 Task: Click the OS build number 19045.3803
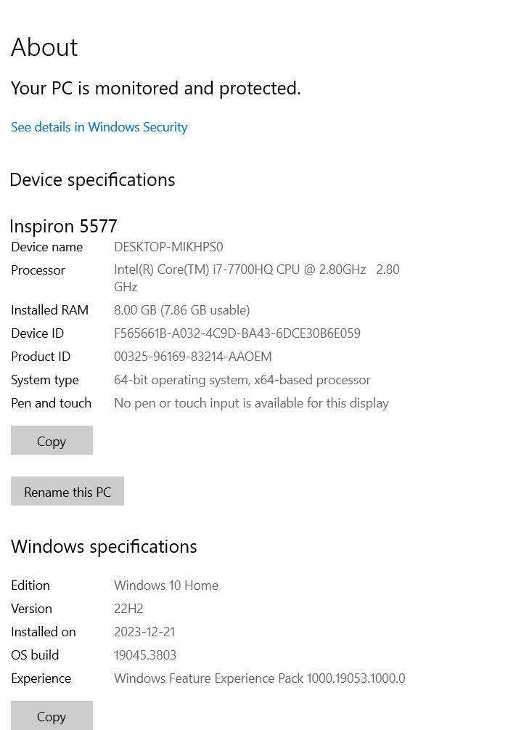click(147, 654)
